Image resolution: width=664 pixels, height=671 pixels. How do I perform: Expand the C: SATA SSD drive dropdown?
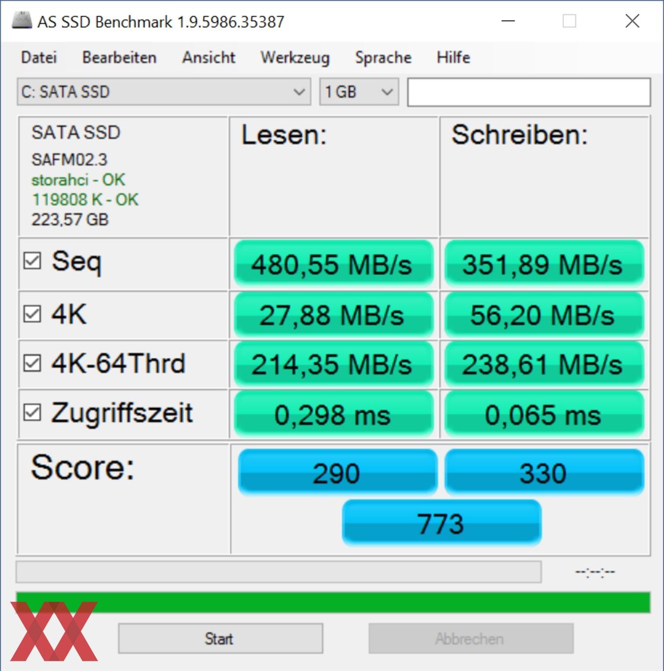tap(164, 92)
